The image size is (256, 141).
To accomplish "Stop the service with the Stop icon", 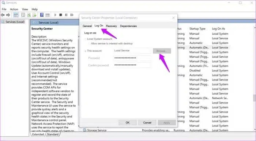I will 61,15.
